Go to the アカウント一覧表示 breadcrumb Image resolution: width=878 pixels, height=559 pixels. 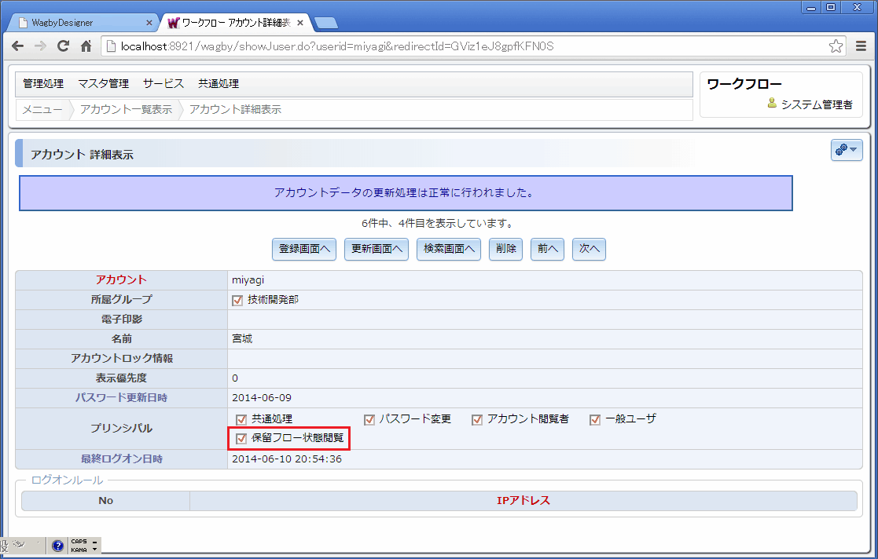126,109
